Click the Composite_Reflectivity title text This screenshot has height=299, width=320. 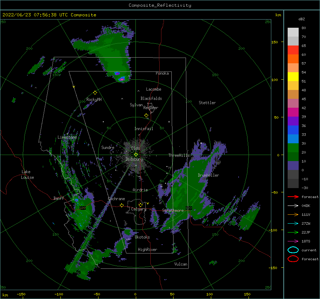(160, 5)
